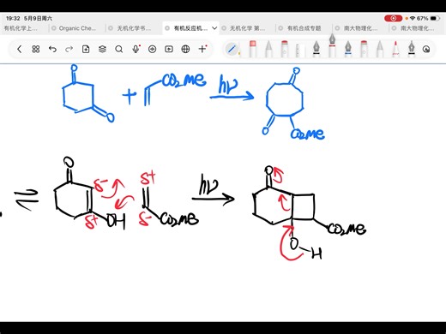
Task: Start audio recording with the microphone icon
Action: (x=136, y=49)
